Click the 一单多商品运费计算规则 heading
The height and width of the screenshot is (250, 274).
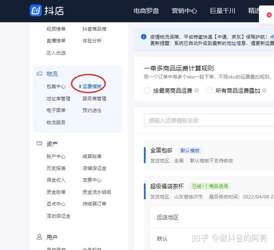(179, 68)
